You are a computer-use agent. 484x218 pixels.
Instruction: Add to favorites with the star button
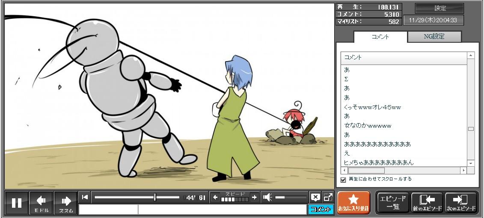pyautogui.click(x=353, y=203)
